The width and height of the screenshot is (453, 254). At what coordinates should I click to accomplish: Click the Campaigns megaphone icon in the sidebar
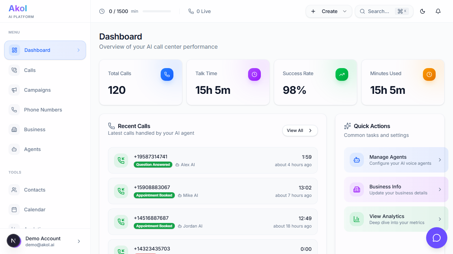click(14, 90)
